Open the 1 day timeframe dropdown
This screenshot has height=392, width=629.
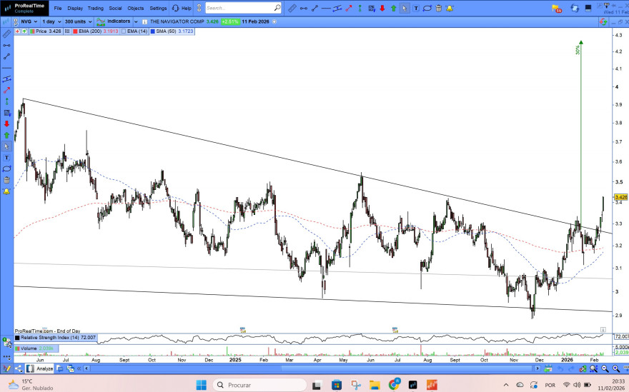tap(50, 21)
